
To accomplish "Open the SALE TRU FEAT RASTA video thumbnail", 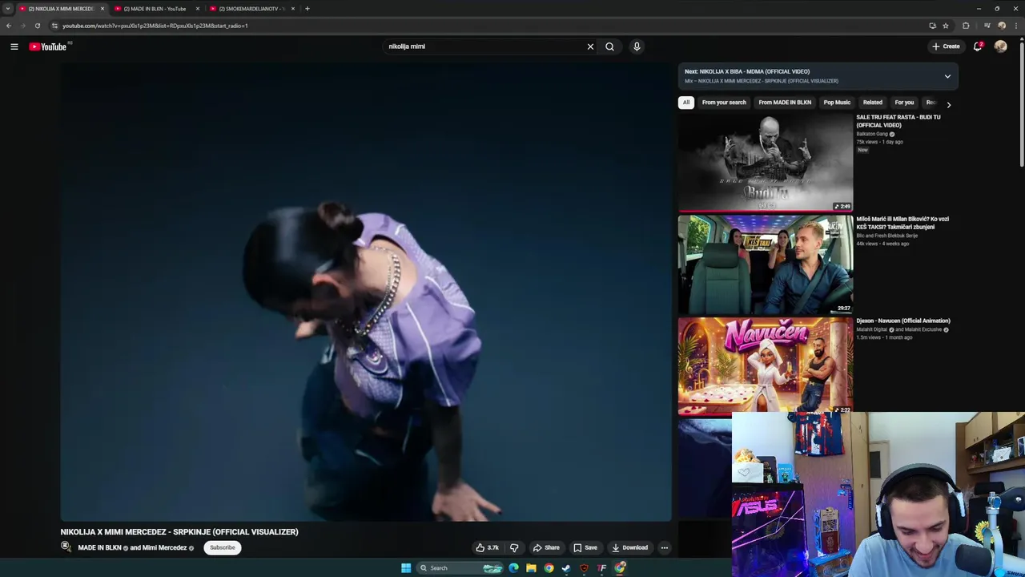I will tap(766, 163).
